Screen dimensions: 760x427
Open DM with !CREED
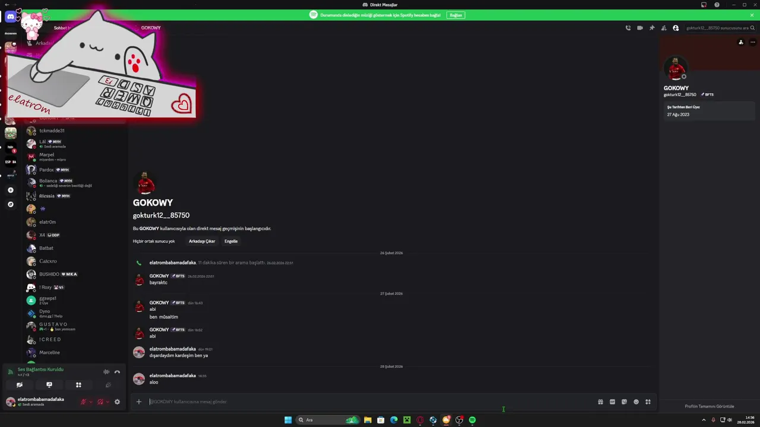click(76, 339)
